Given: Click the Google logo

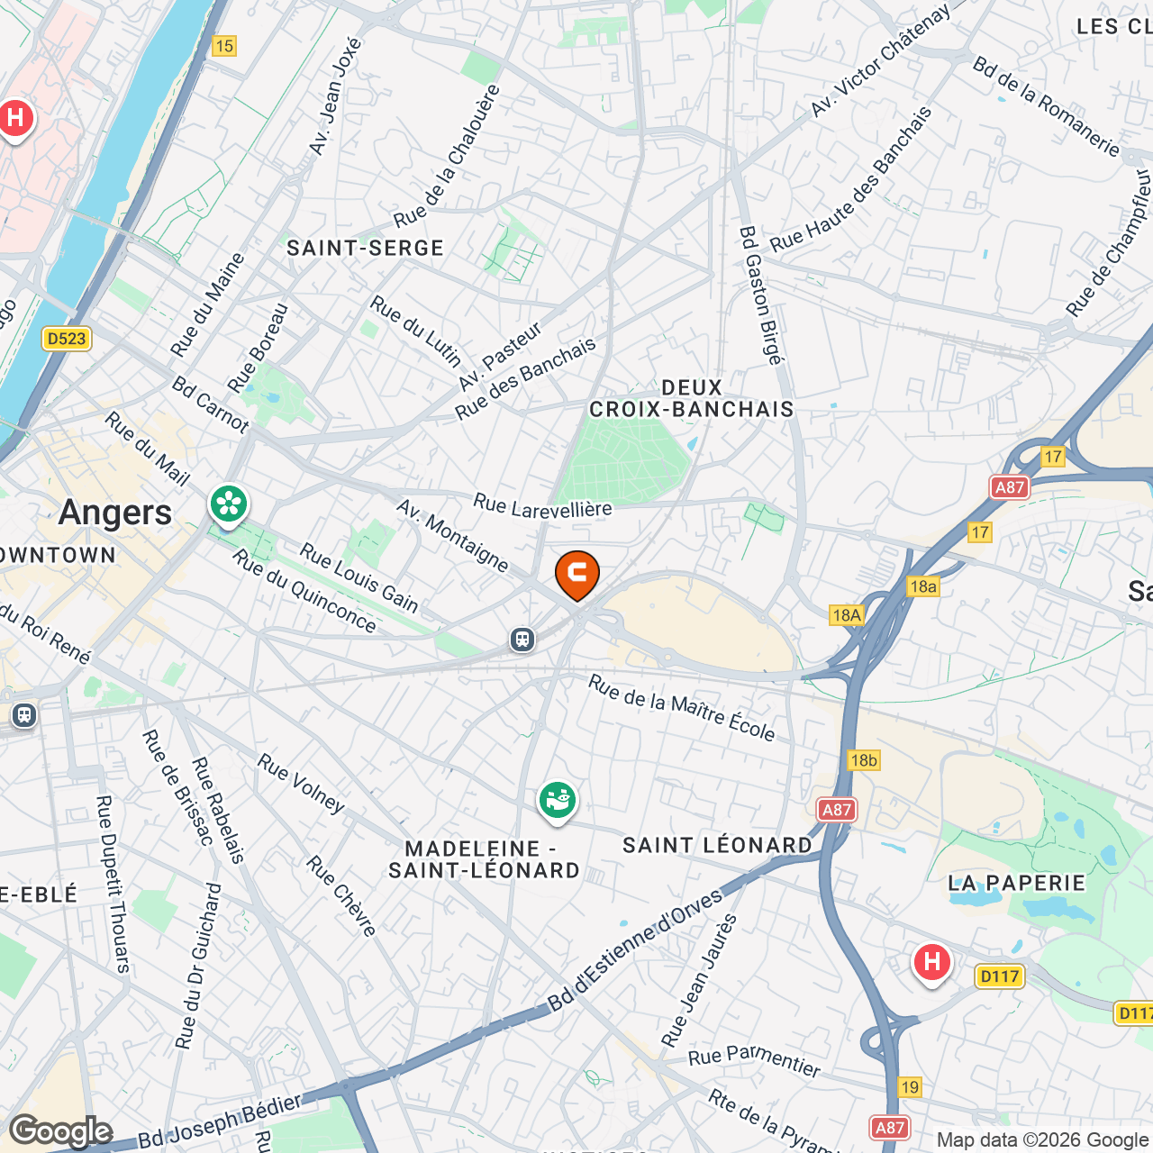Looking at the screenshot, I should coord(61,1131).
